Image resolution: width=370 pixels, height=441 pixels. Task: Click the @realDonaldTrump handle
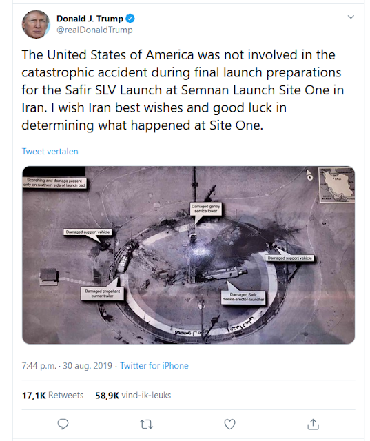click(x=94, y=30)
